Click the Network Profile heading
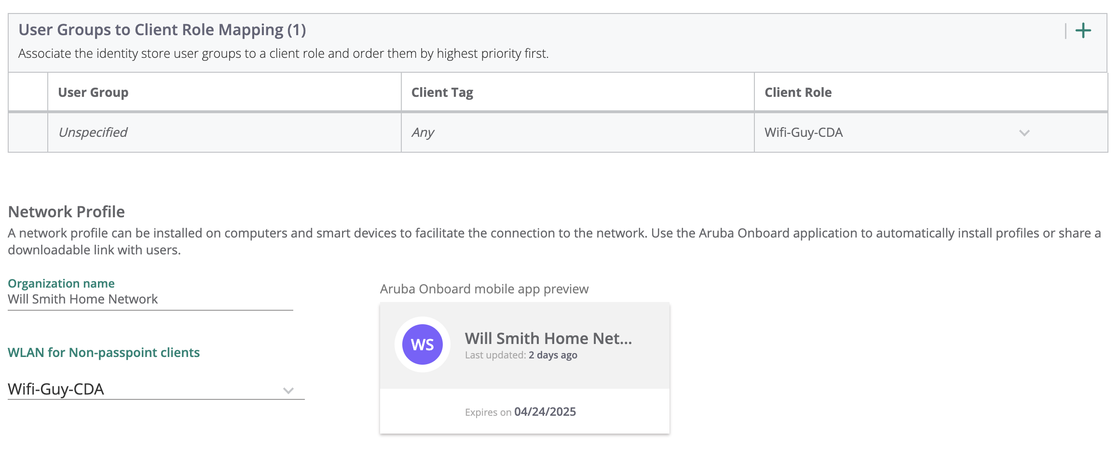 pos(67,212)
